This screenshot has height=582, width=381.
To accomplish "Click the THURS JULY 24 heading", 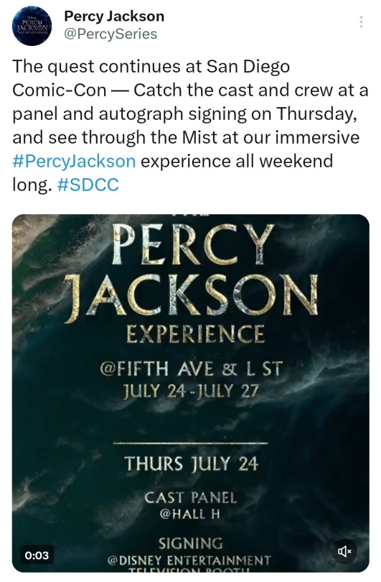I will [x=191, y=464].
